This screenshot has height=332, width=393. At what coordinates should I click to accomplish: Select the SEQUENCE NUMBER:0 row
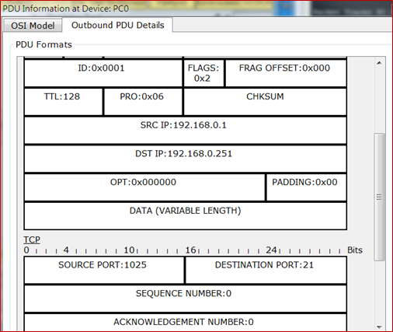coord(186,299)
